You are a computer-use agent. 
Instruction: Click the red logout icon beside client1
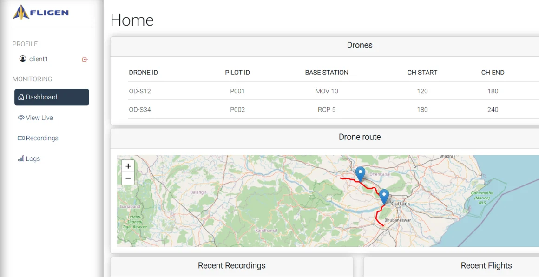[85, 59]
